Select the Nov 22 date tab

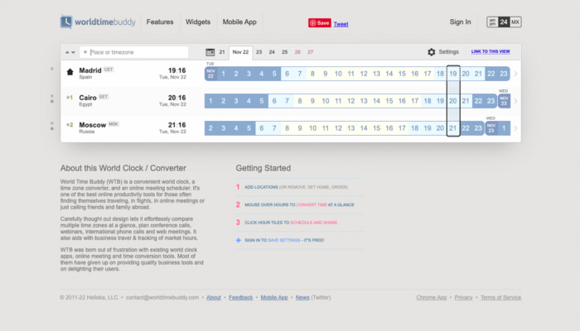(x=240, y=52)
